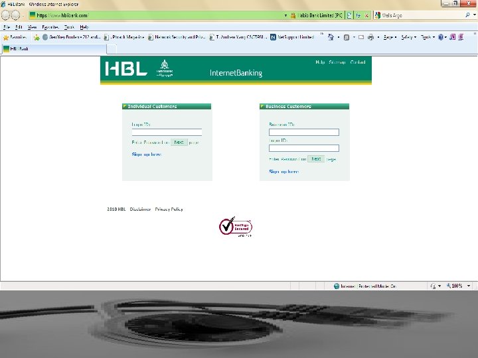Screen dimensions: 478x358
Task: Click the Home icon in command bar
Action: (x=331, y=37)
